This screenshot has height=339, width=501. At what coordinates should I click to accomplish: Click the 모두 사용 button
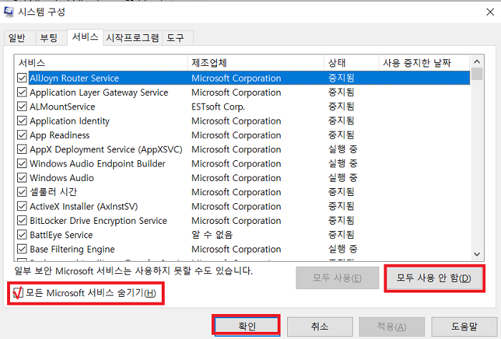[x=337, y=278]
